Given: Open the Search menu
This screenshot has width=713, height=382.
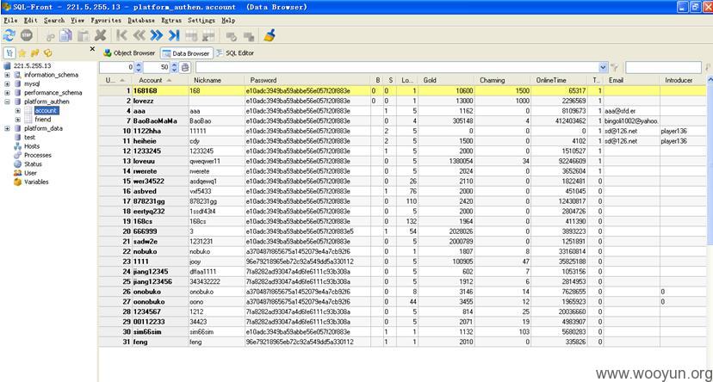Looking at the screenshot, I should coord(54,21).
